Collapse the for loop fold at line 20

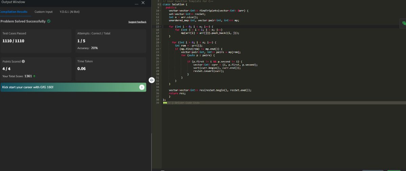click(x=160, y=43)
